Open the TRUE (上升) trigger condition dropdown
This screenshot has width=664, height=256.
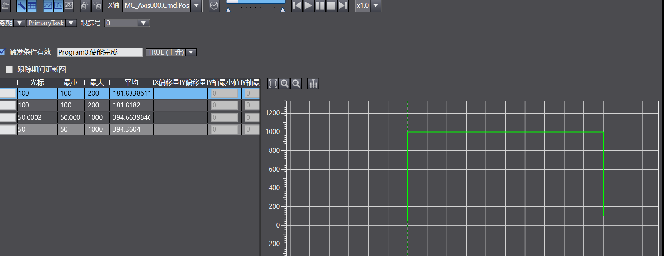pos(191,52)
